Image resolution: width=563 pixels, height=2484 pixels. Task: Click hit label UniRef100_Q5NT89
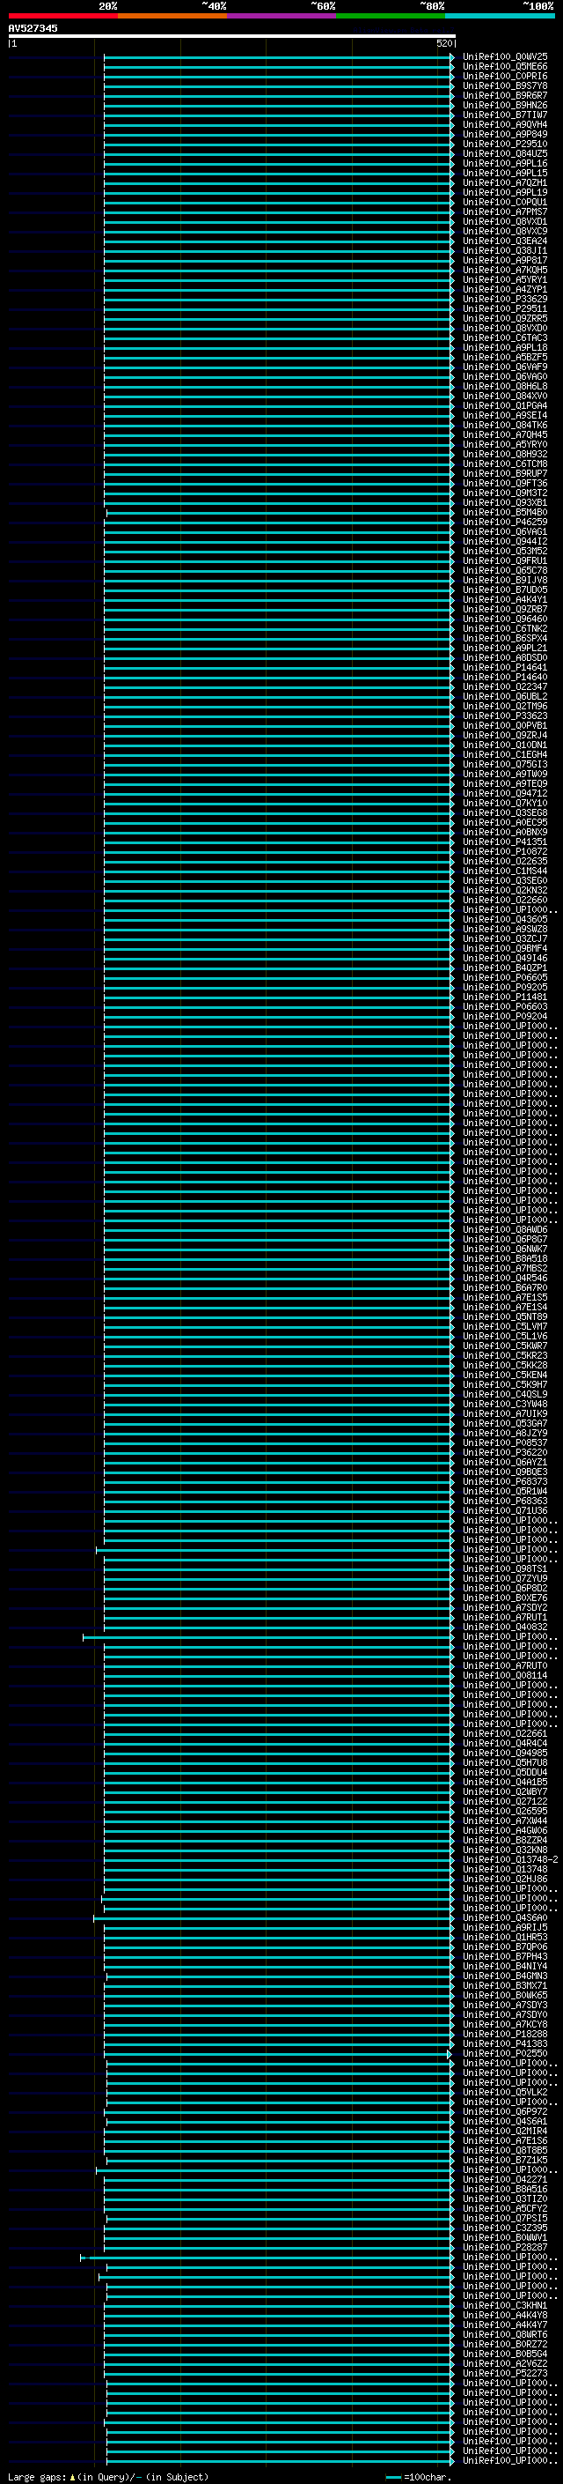(505, 1316)
